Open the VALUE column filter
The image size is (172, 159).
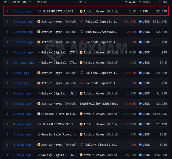coord(126,2)
